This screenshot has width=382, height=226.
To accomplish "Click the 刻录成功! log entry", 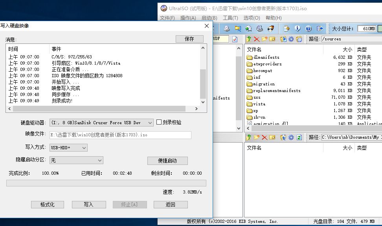I will pyautogui.click(x=62, y=101).
